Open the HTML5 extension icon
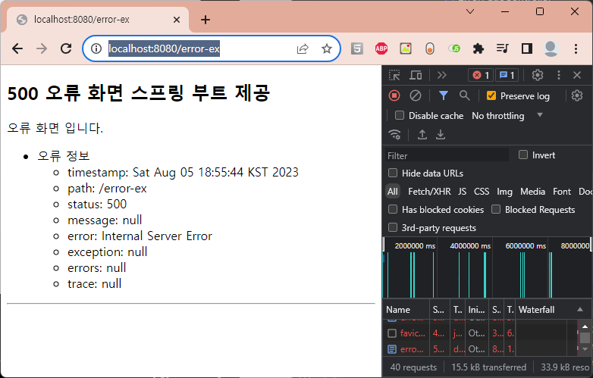The height and width of the screenshot is (378, 593). [x=357, y=48]
